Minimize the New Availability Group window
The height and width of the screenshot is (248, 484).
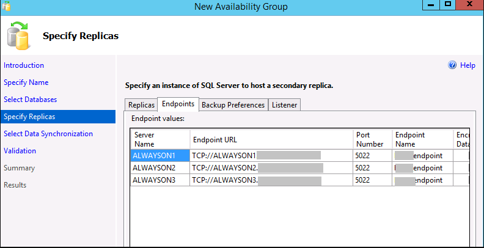[x=430, y=5]
